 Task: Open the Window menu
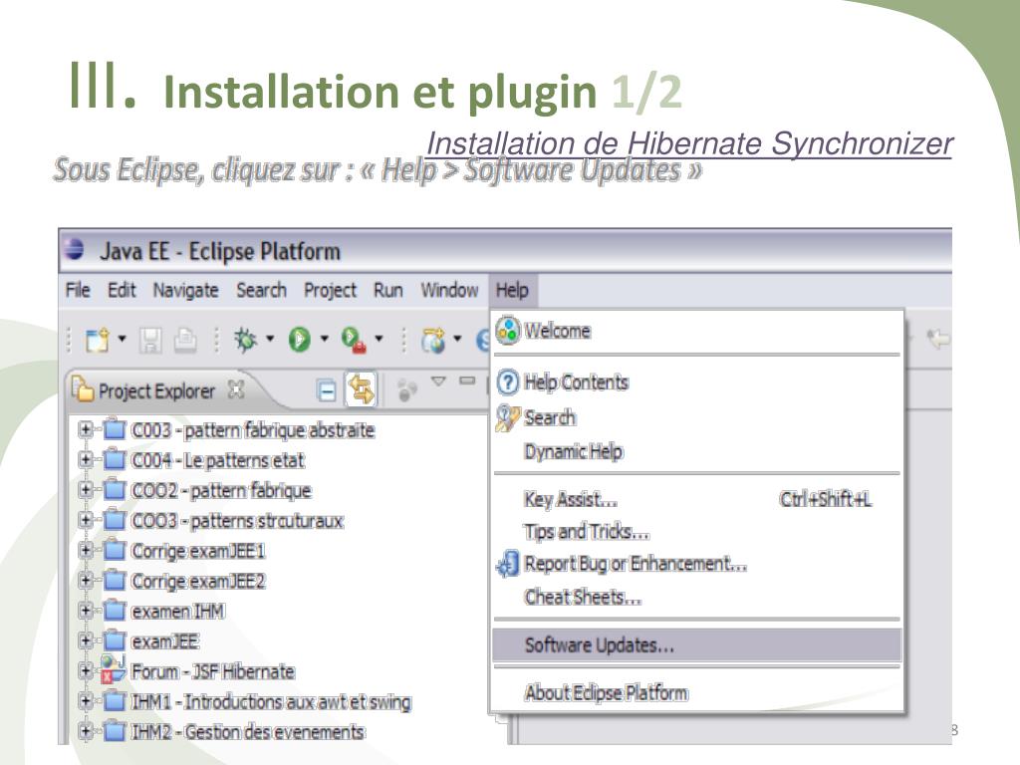[x=449, y=290]
